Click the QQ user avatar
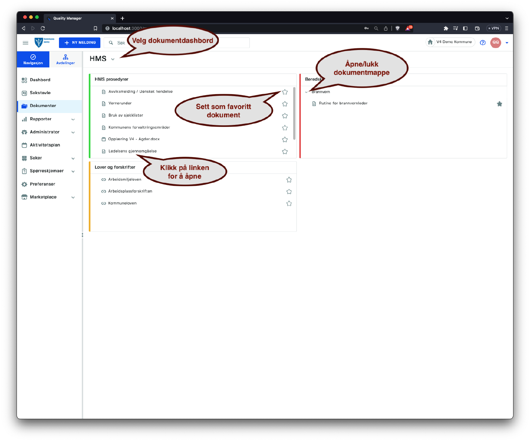This screenshot has width=530, height=441. pos(496,43)
